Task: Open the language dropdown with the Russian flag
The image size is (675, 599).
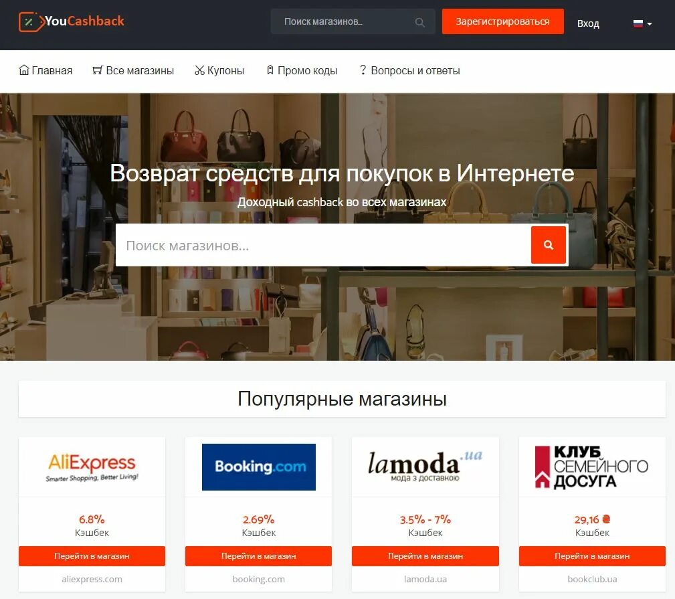Action: point(642,23)
